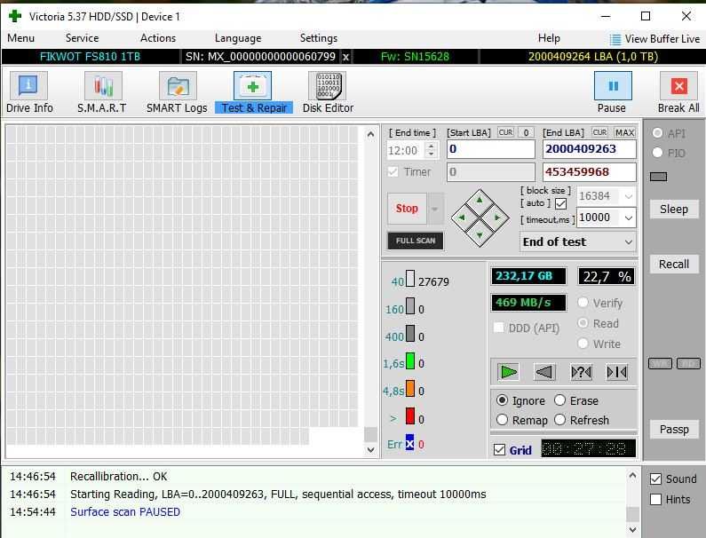706x538 pixels.
Task: Click the up arrow of navigation diamond
Action: click(x=480, y=200)
